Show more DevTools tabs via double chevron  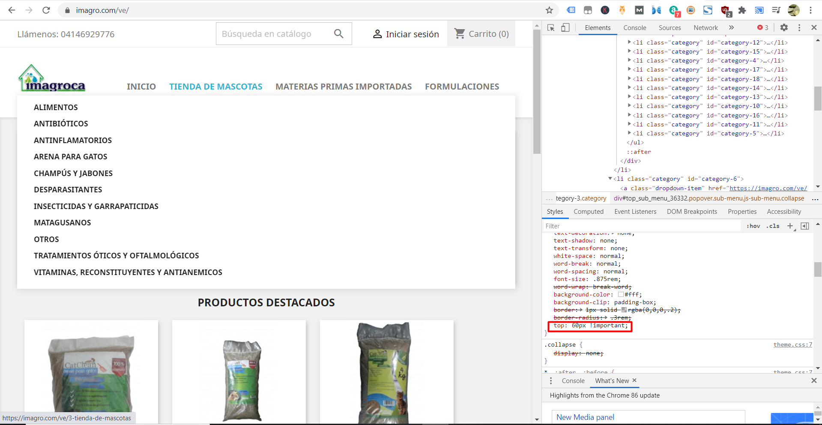(x=732, y=28)
